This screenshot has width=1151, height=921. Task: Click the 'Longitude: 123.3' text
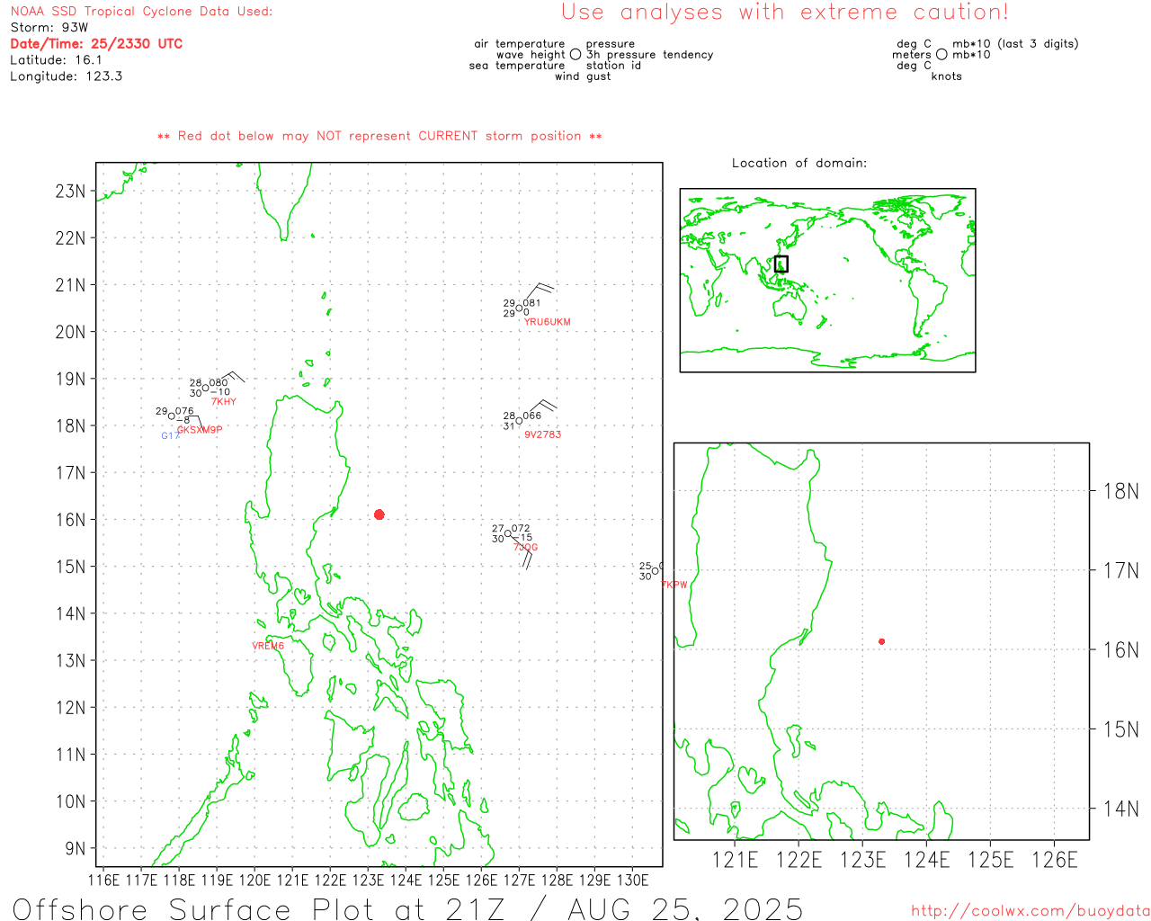66,76
